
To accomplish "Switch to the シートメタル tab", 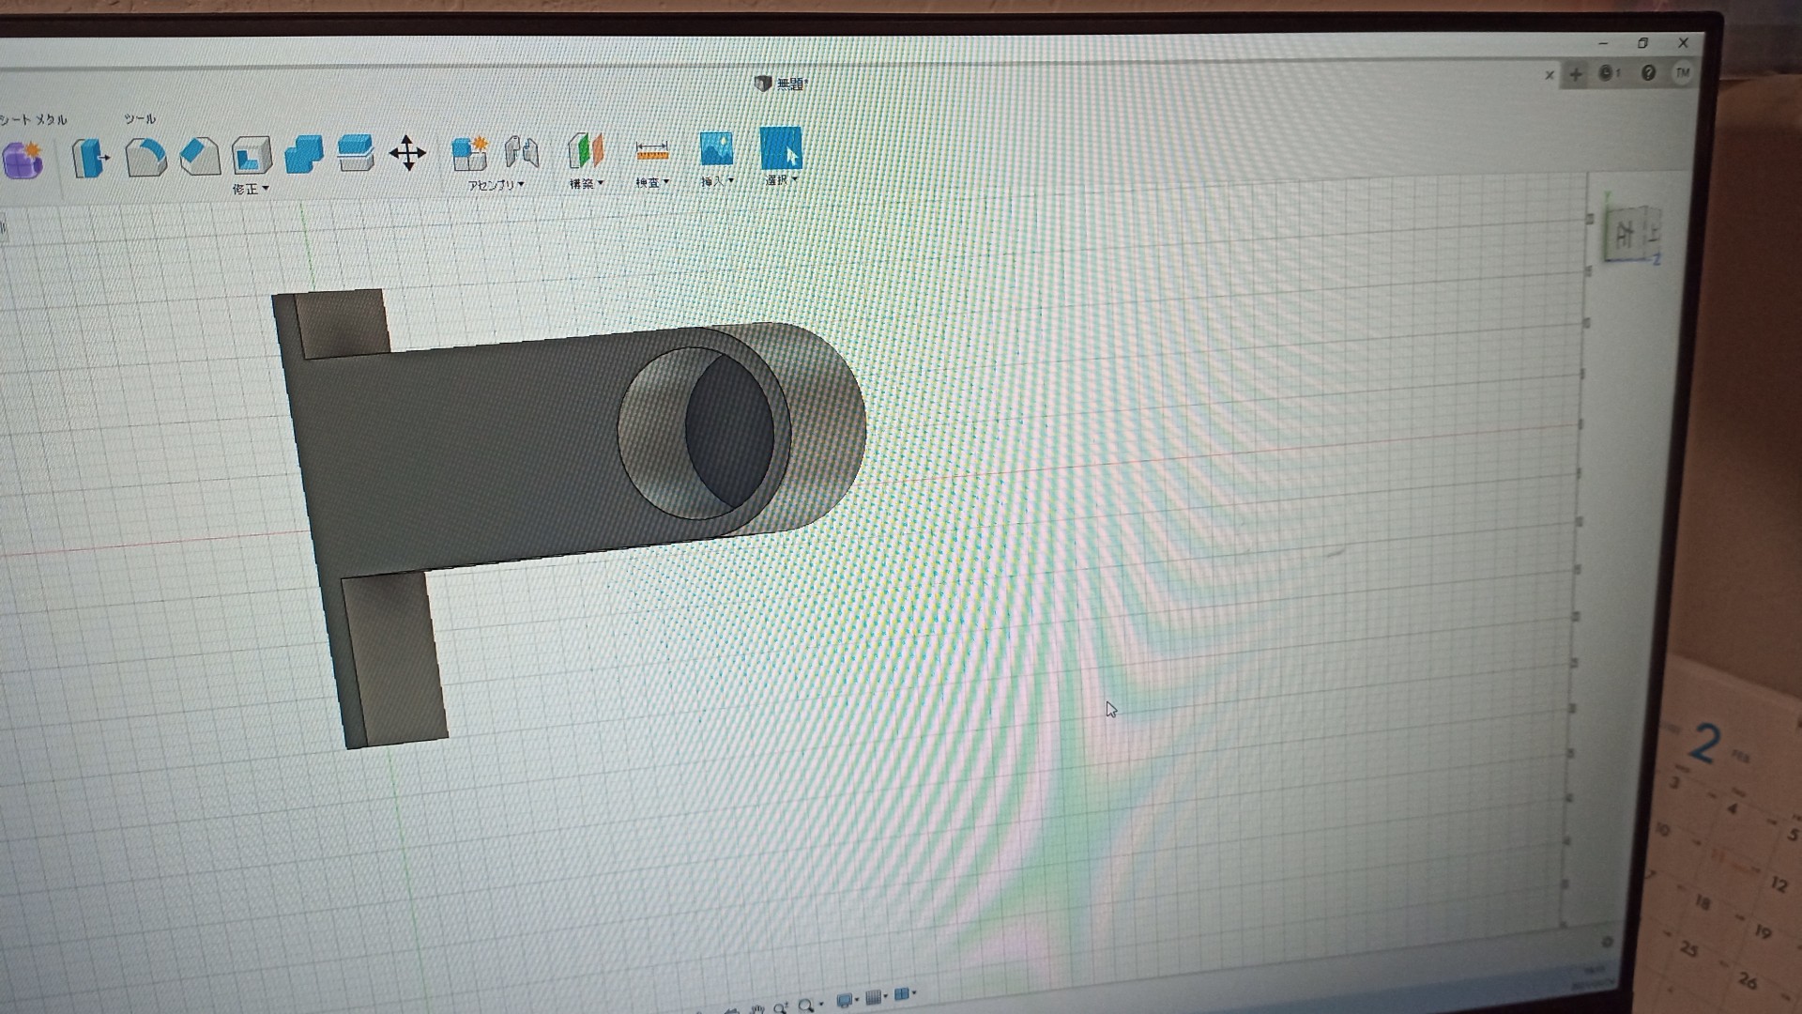I will [34, 120].
